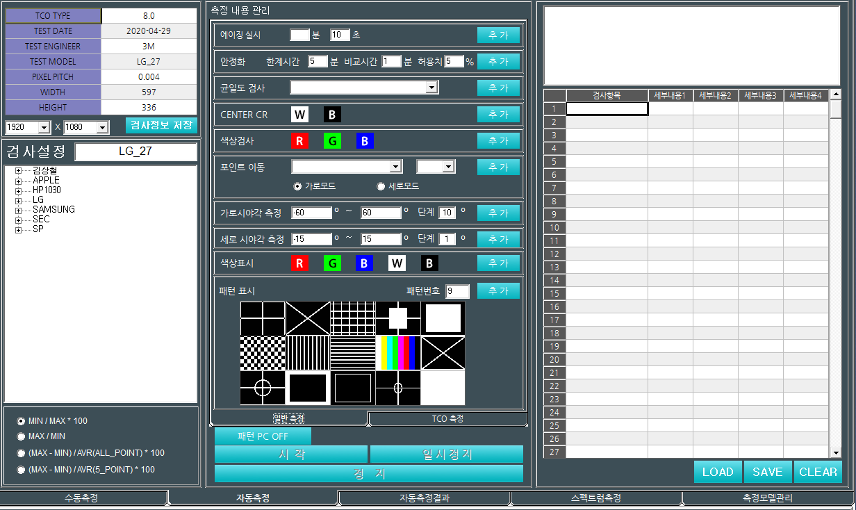Expand the 김상철 tree node

point(19,171)
